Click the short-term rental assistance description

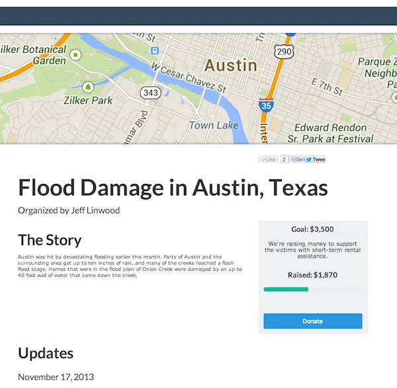[312, 250]
